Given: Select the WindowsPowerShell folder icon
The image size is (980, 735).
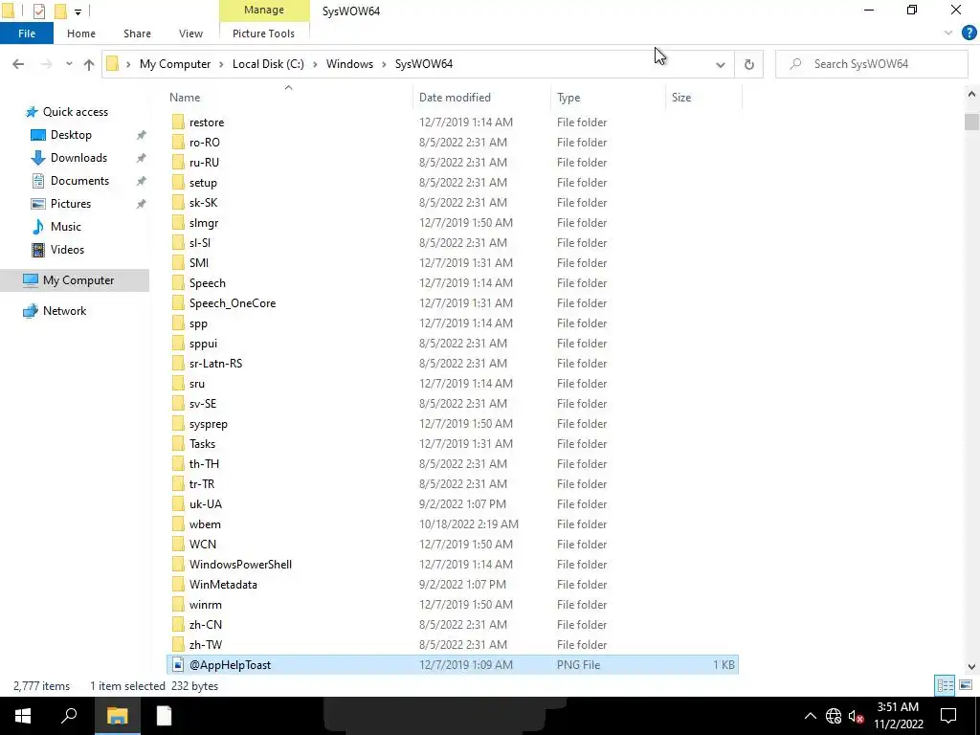Looking at the screenshot, I should 178,565.
